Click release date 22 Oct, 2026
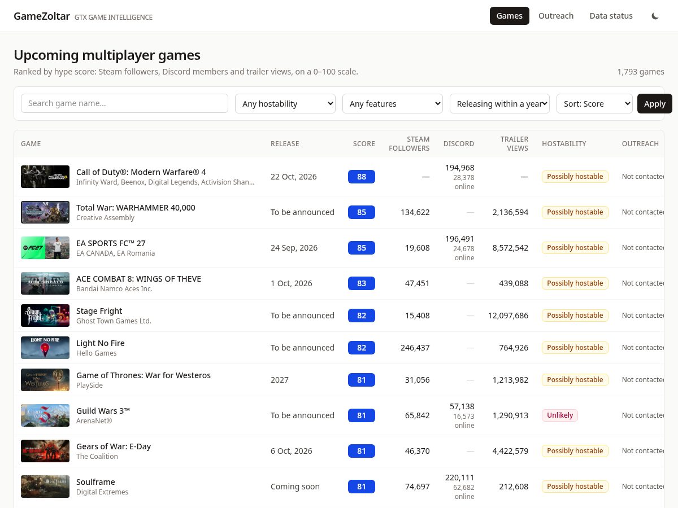 pos(294,177)
